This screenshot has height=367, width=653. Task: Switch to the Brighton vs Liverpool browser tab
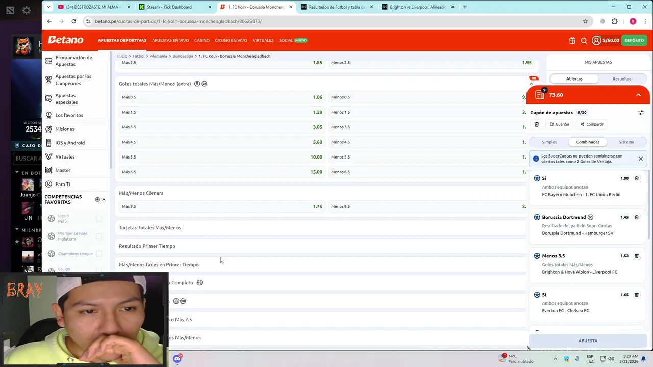417,7
